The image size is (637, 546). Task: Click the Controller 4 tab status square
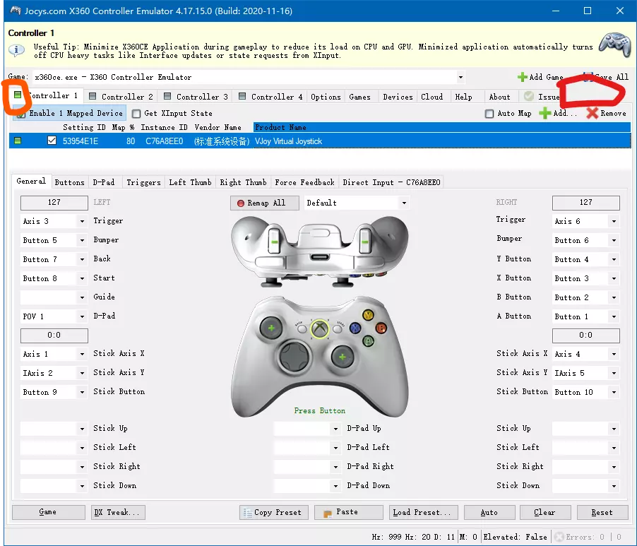coord(242,96)
